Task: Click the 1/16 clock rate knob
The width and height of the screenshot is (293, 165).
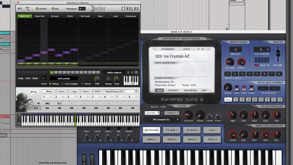Action: [x=97, y=79]
